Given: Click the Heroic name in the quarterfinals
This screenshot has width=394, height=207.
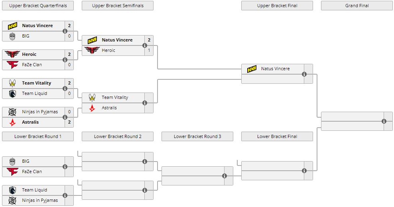Looking at the screenshot, I should click(x=29, y=54).
